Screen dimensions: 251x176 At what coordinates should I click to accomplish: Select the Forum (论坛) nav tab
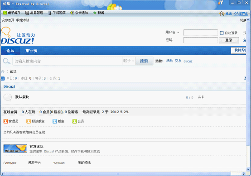(x=10, y=51)
